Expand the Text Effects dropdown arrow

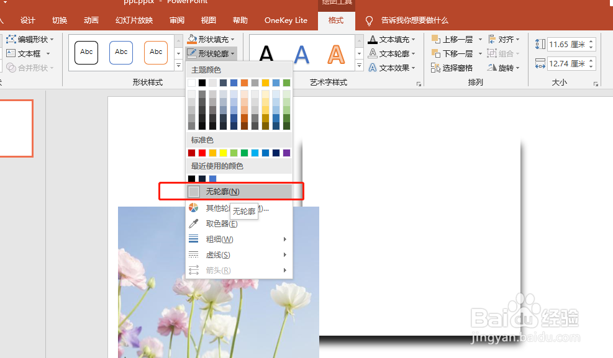(x=413, y=68)
